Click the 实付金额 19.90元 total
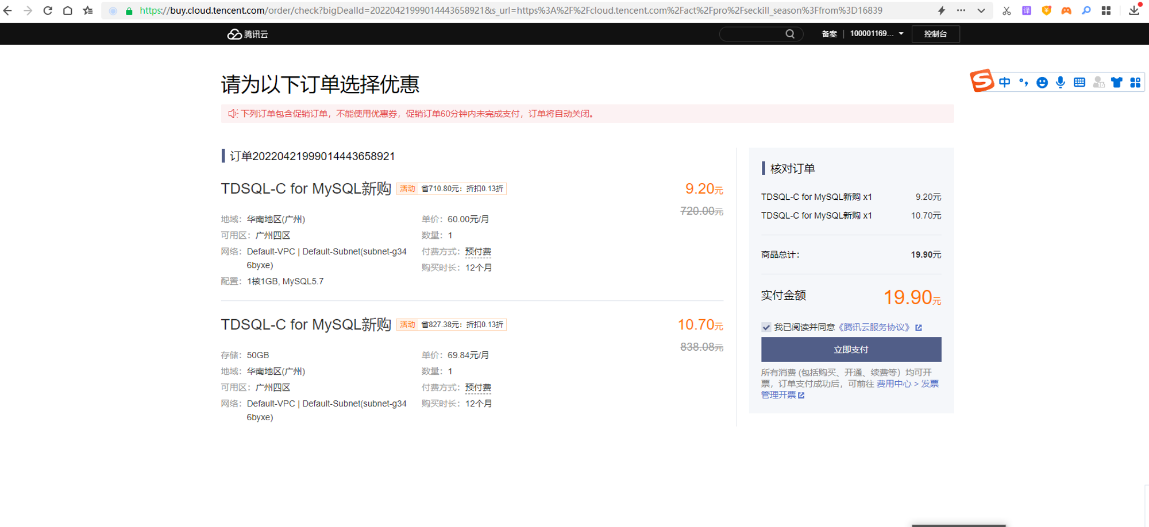The height and width of the screenshot is (527, 1149). pyautogui.click(x=912, y=297)
